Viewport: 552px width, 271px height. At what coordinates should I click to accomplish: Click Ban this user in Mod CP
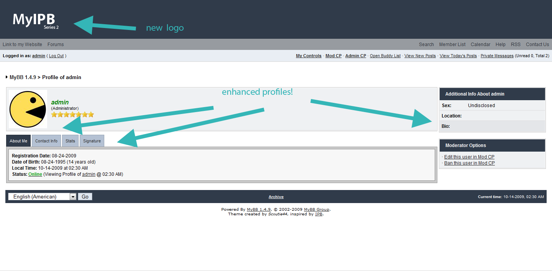pyautogui.click(x=469, y=163)
